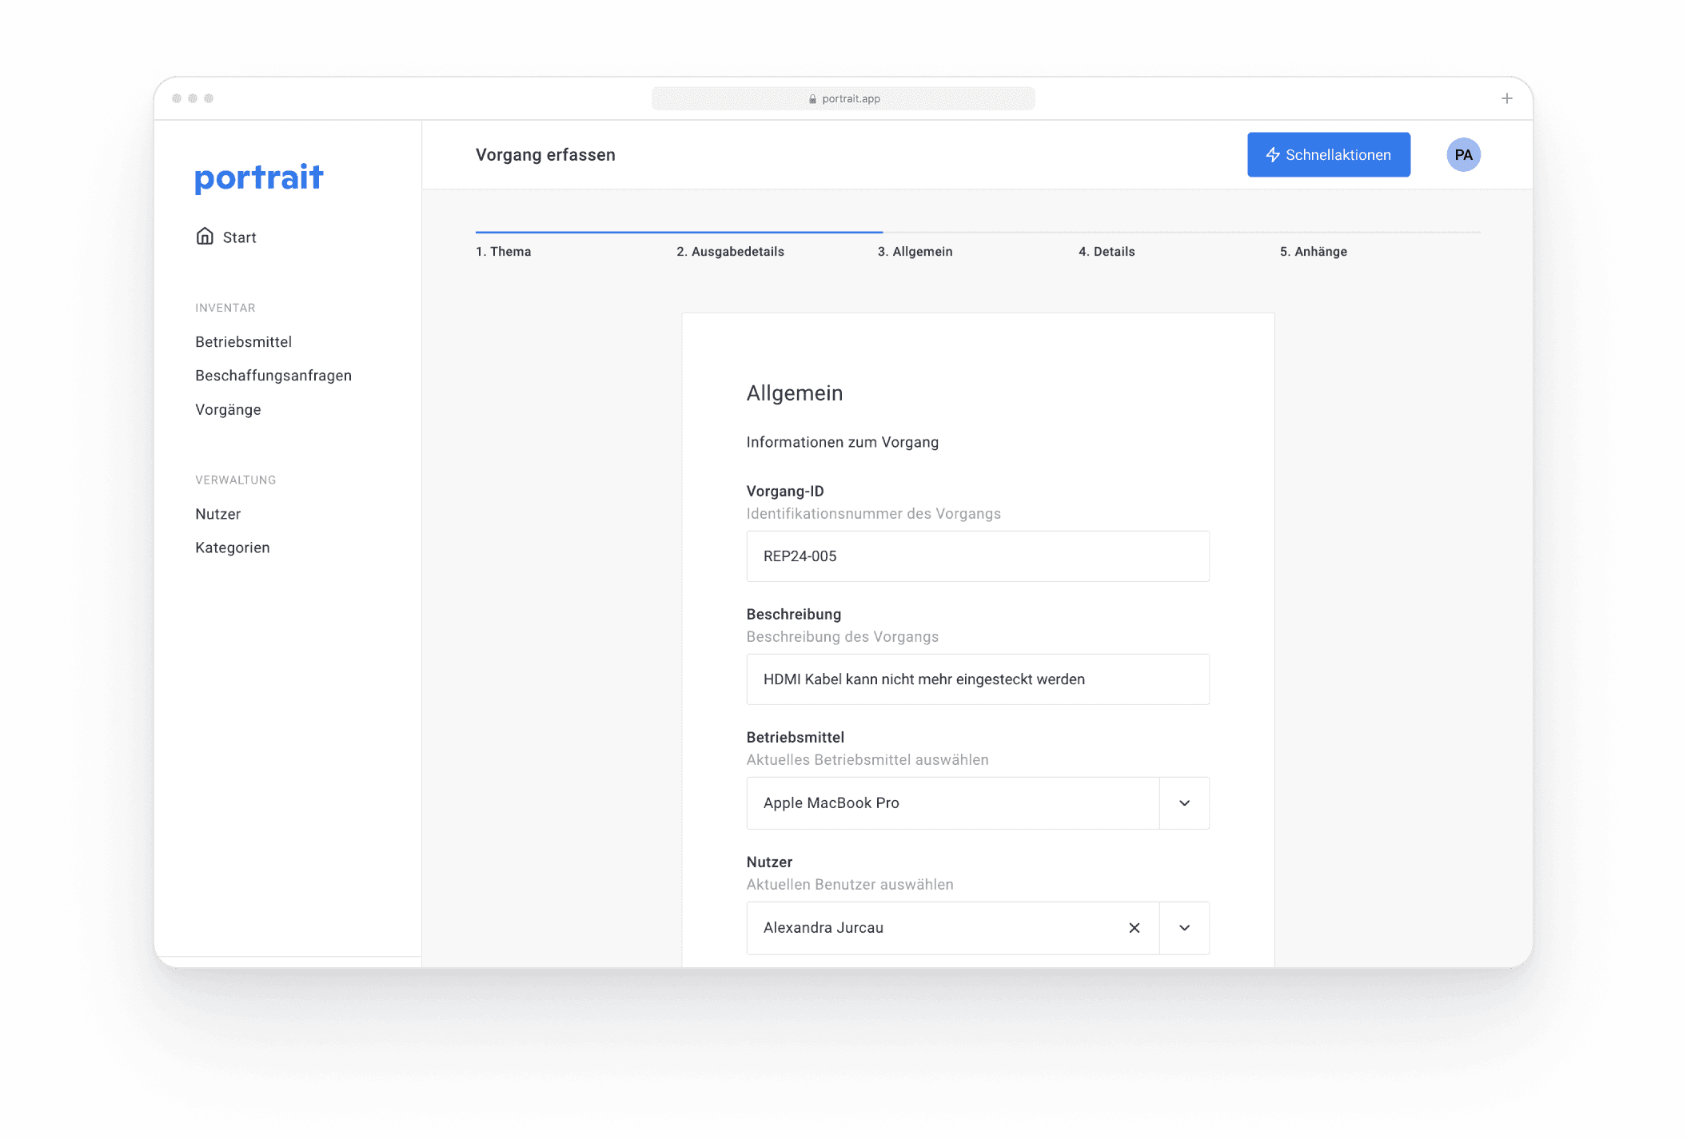The image size is (1687, 1139).
Task: Click the hint Aktuelles Betriebsmittel auswählen
Action: coord(867,759)
